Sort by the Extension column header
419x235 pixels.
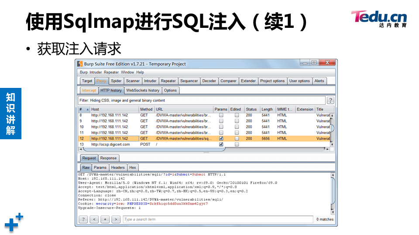click(305, 109)
